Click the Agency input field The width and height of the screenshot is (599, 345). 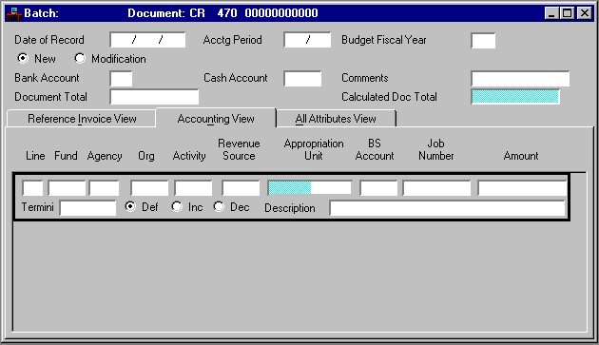click(x=104, y=188)
